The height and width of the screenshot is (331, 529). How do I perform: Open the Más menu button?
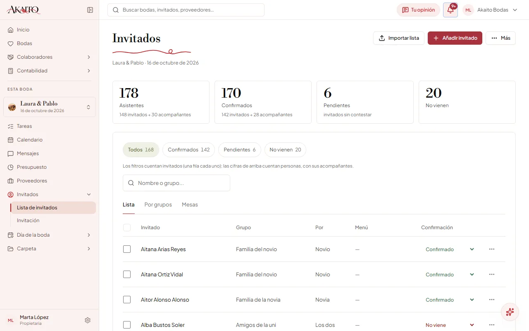(x=500, y=38)
